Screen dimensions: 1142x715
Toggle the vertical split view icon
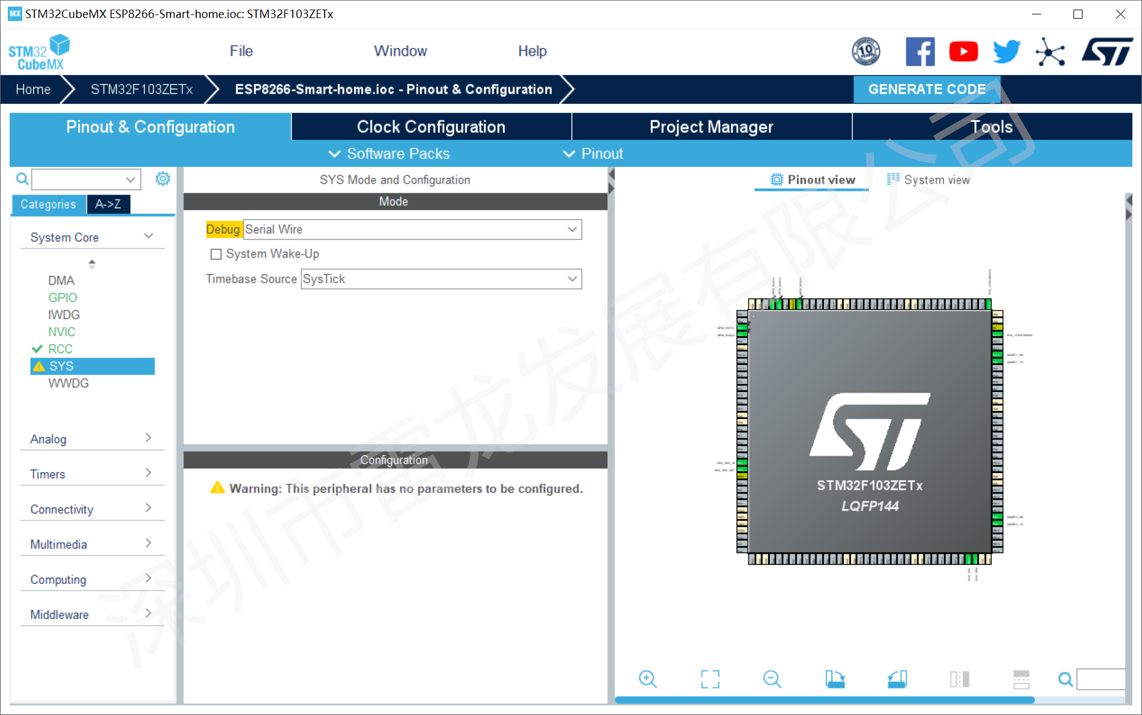tap(960, 679)
